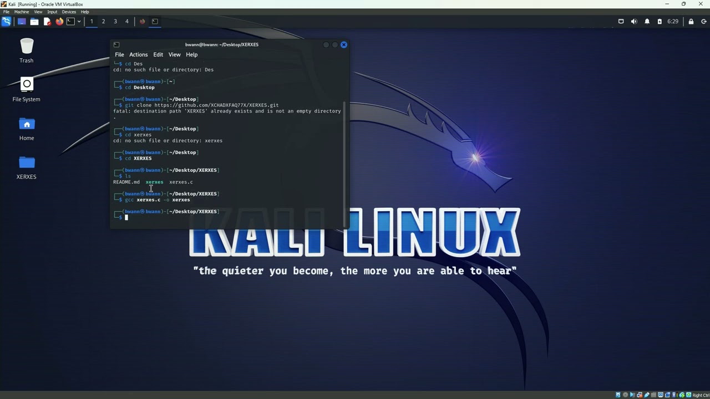Click the VirtualBox network status icon

tap(640, 395)
